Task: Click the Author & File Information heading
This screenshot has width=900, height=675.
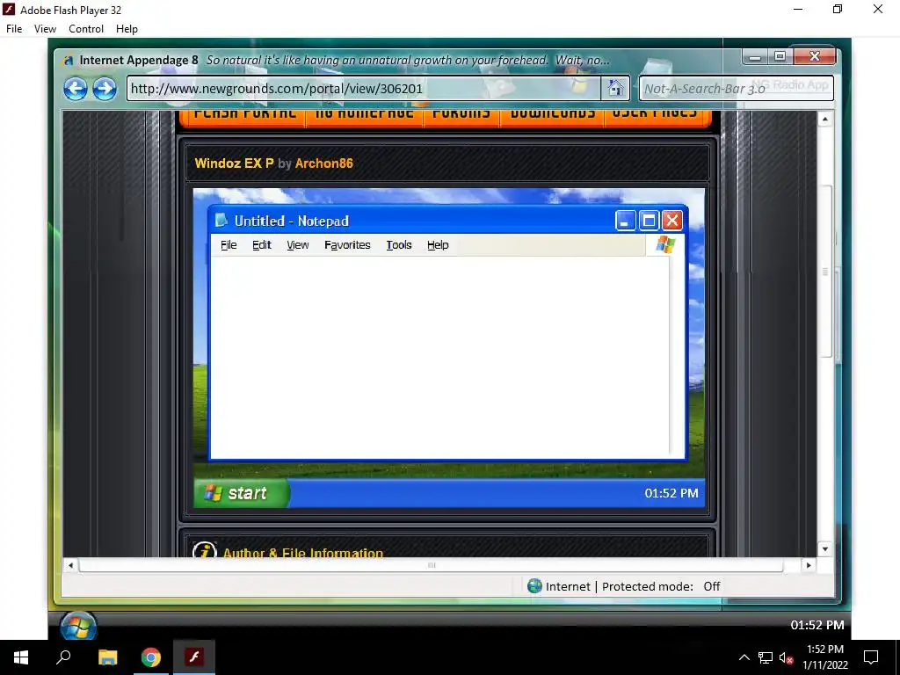Action: pyautogui.click(x=303, y=553)
